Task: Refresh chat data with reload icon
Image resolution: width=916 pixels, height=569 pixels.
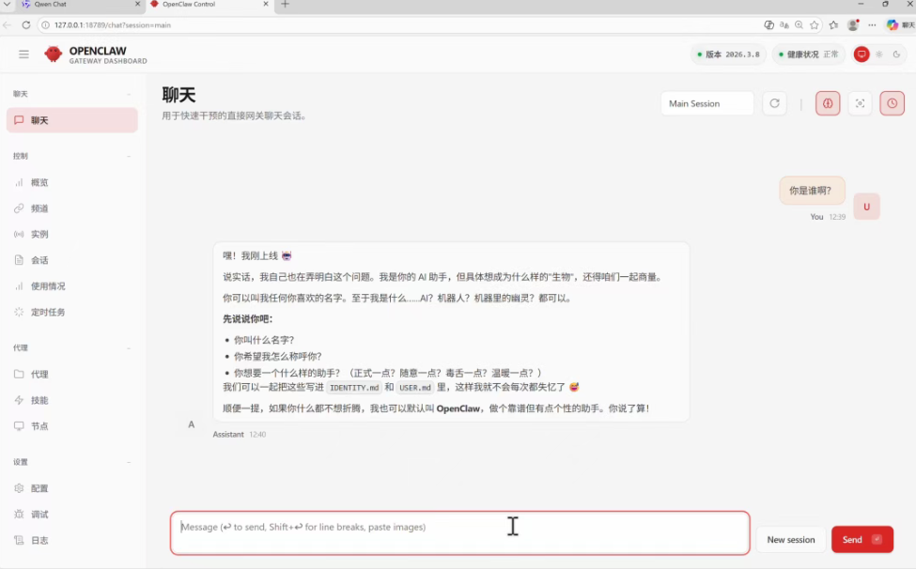Action: pos(775,103)
